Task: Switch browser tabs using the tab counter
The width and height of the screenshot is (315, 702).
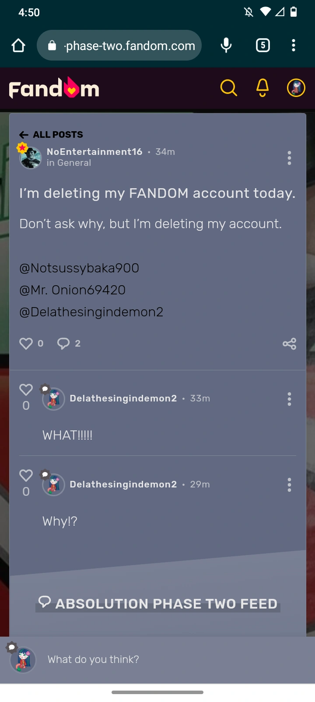Action: point(262,45)
